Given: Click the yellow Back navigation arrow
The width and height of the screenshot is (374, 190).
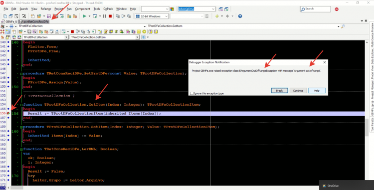Looking at the screenshot, I should (217, 16).
